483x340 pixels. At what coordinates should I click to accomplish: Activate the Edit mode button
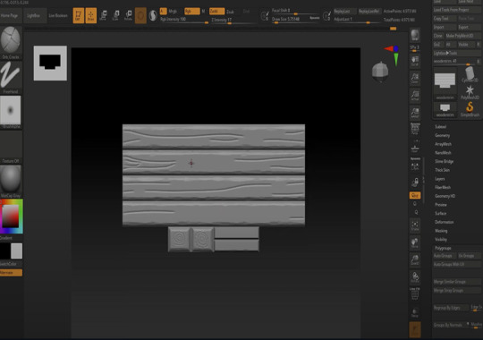click(79, 15)
